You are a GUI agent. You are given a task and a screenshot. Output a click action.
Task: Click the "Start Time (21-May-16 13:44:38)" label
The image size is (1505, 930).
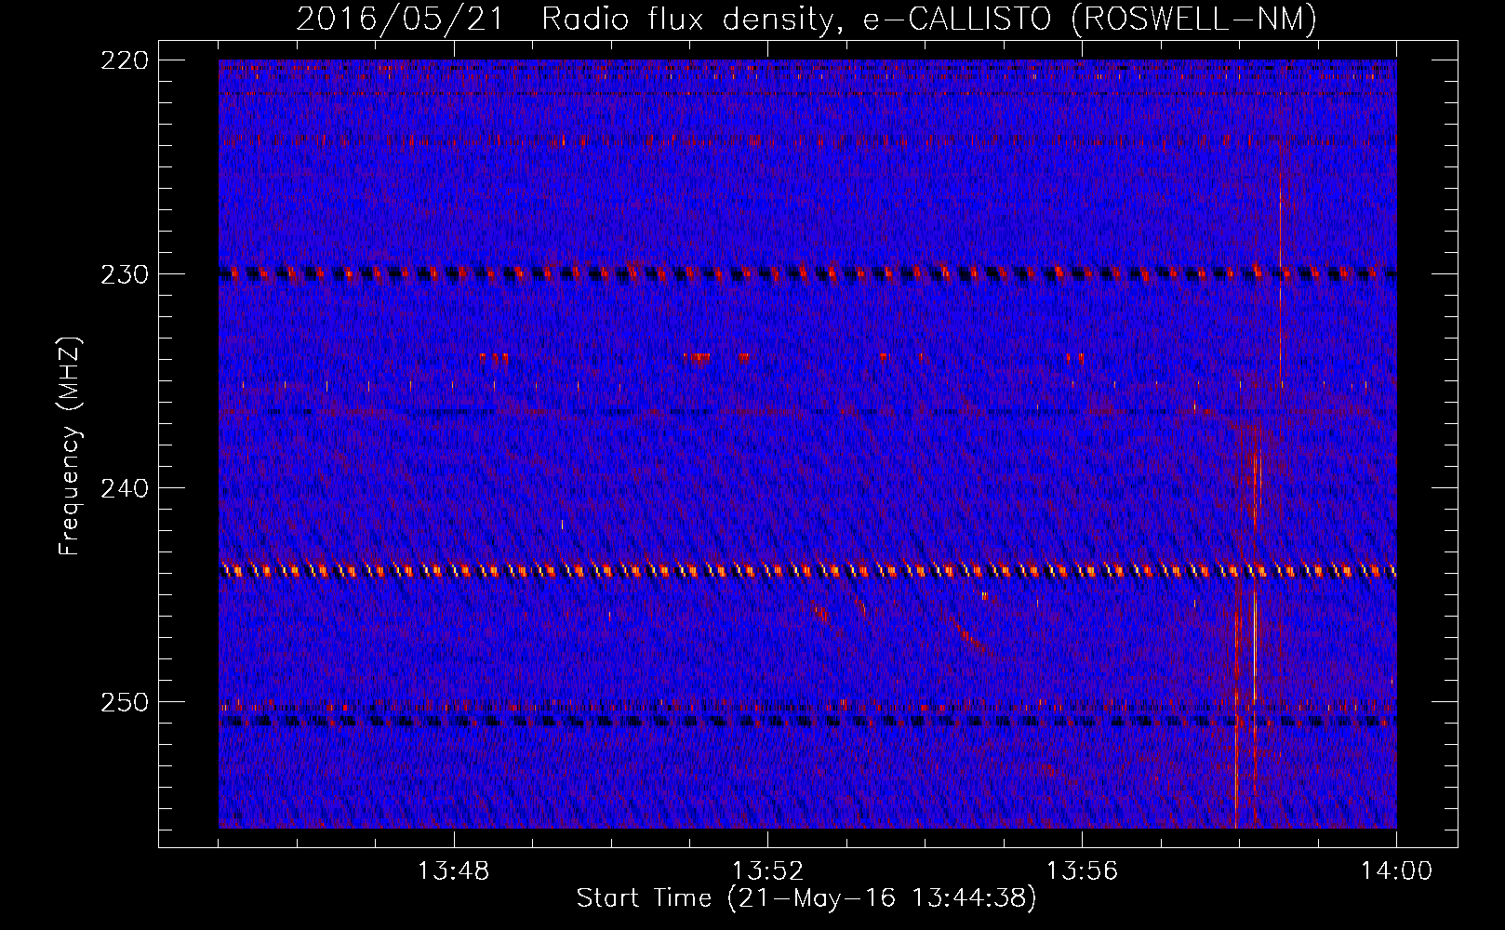(x=806, y=898)
